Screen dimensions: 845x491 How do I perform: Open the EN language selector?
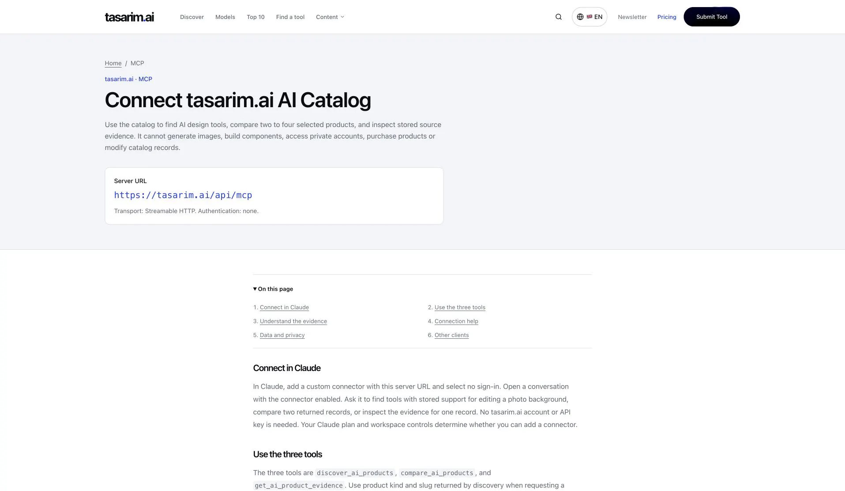590,17
